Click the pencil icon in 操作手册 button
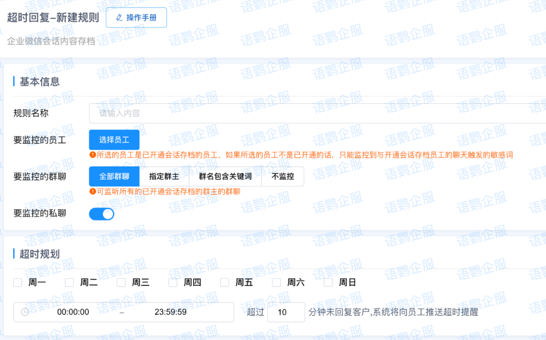Image resolution: width=546 pixels, height=340 pixels. (119, 18)
